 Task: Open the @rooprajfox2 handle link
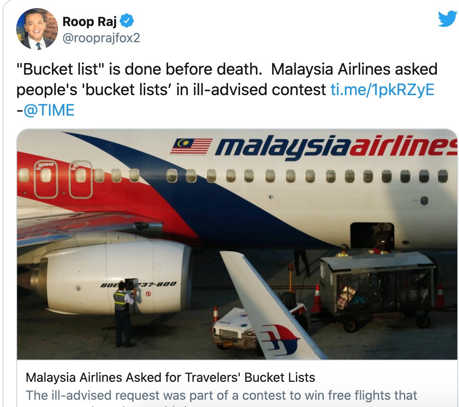click(101, 38)
